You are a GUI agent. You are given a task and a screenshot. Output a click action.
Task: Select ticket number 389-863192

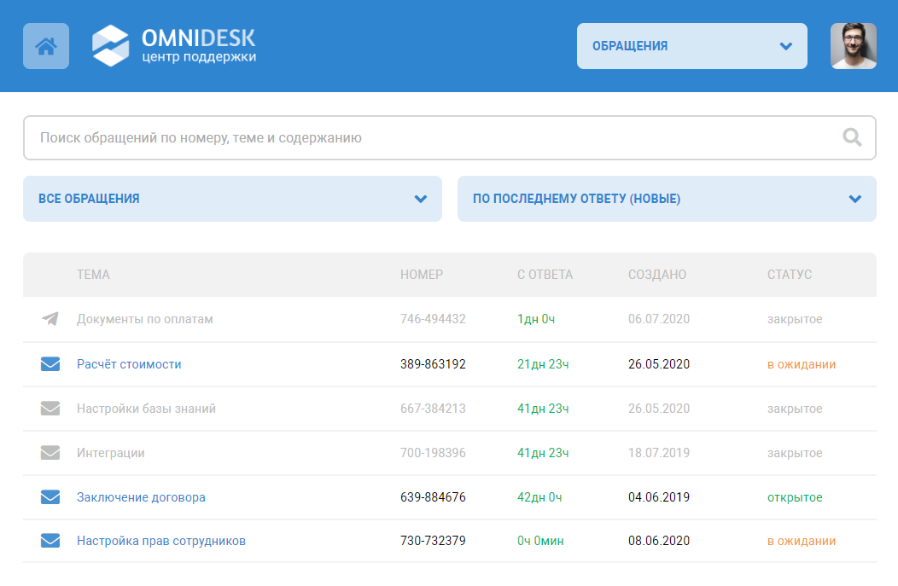[433, 364]
